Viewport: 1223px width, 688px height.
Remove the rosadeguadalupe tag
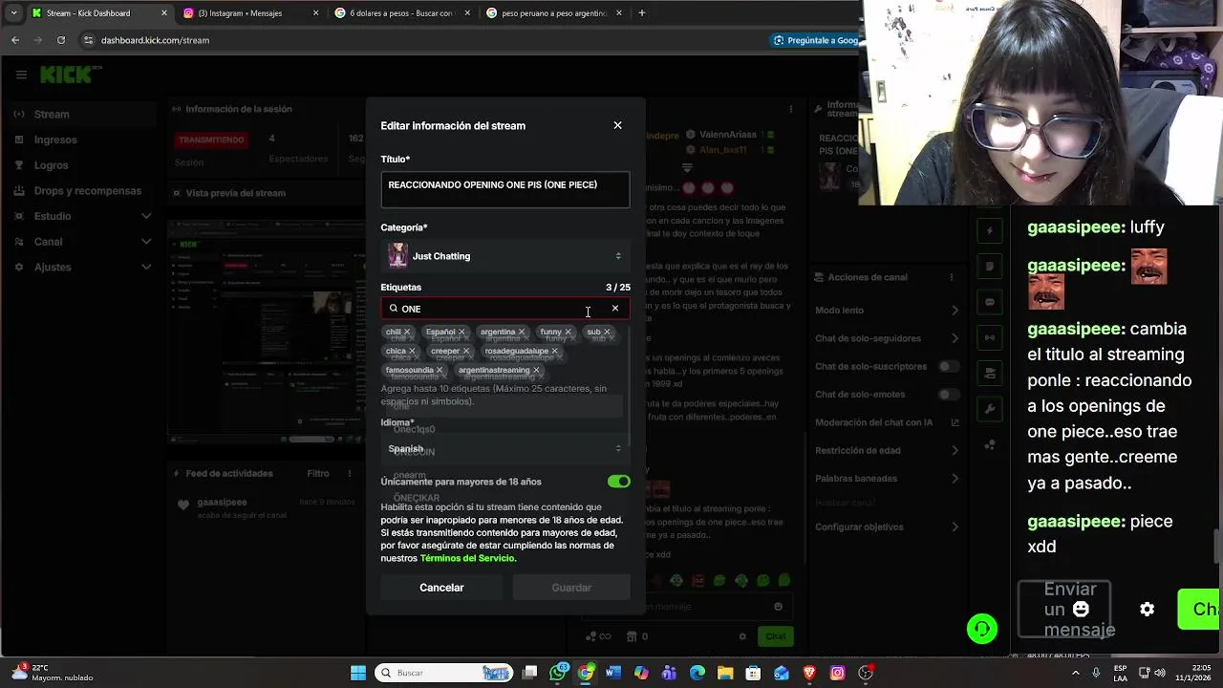[554, 352]
